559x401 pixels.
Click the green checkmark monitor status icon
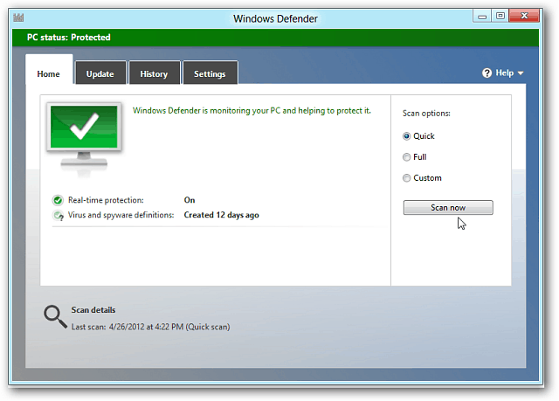click(84, 139)
